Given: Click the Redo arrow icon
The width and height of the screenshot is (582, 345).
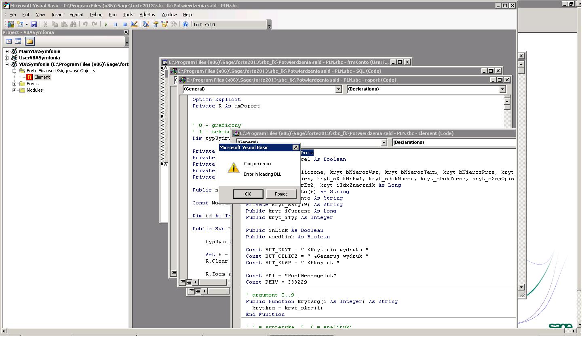Looking at the screenshot, I should (94, 24).
